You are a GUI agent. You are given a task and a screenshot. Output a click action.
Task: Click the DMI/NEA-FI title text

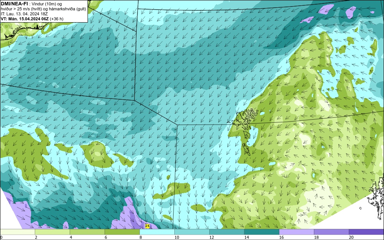(x=14, y=4)
